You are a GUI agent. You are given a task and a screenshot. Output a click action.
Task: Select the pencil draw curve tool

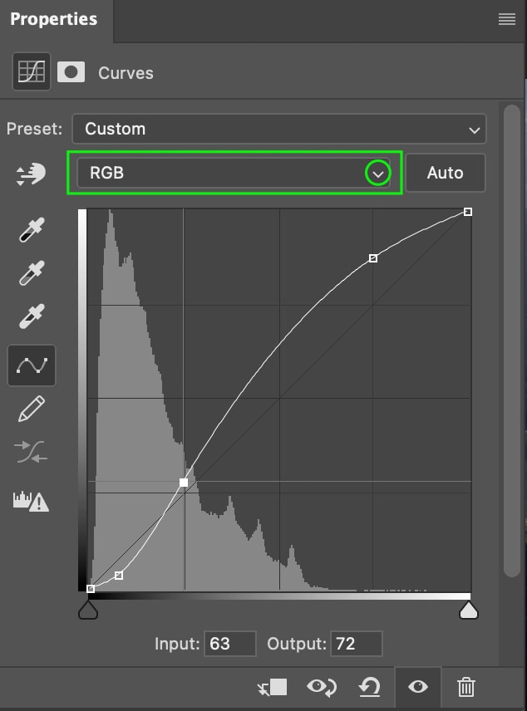(x=32, y=409)
